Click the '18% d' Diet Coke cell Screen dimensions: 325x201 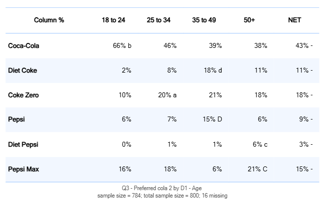[212, 70]
